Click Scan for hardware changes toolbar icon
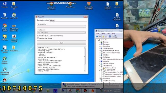The width and height of the screenshot is (166, 93). tap(116, 36)
